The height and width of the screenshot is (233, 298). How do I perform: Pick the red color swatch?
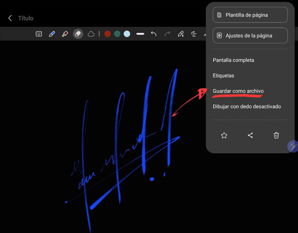tap(108, 34)
